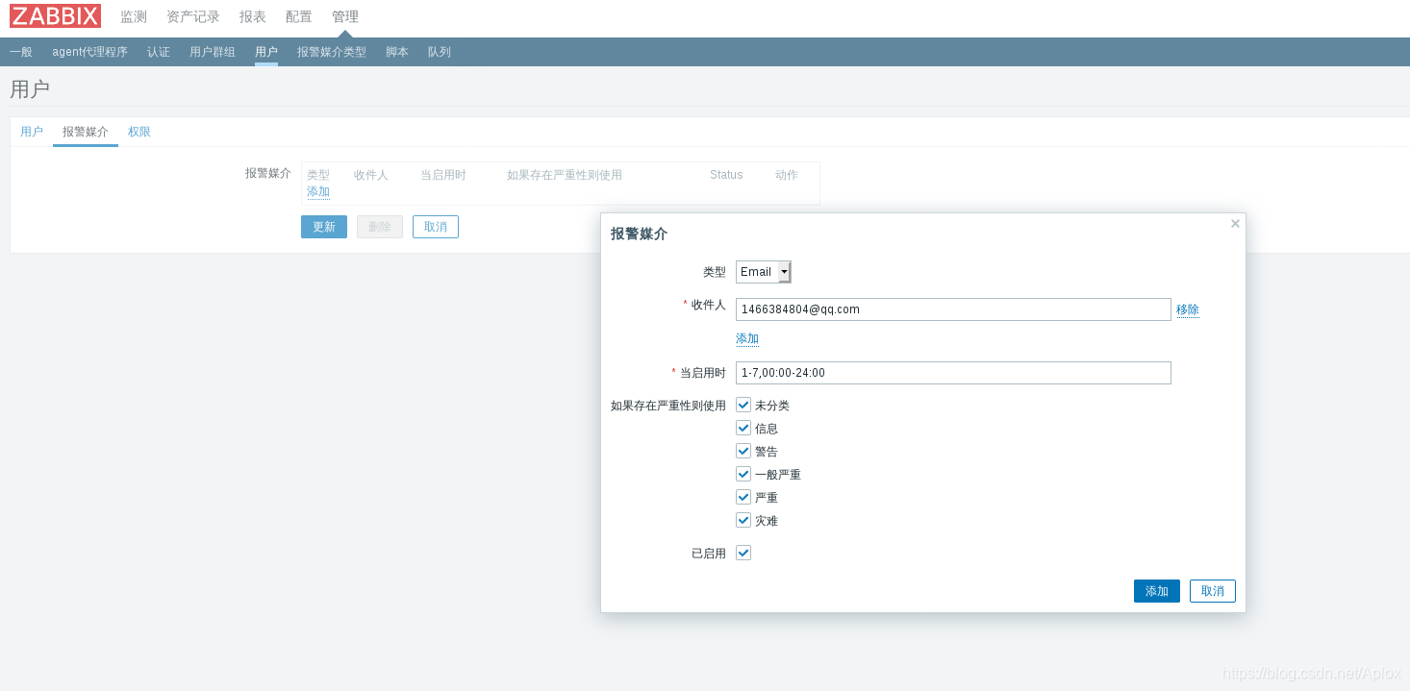Viewport: 1410px width, 691px height.
Task: Click inside the 当启用时 input field
Action: pyautogui.click(x=952, y=372)
